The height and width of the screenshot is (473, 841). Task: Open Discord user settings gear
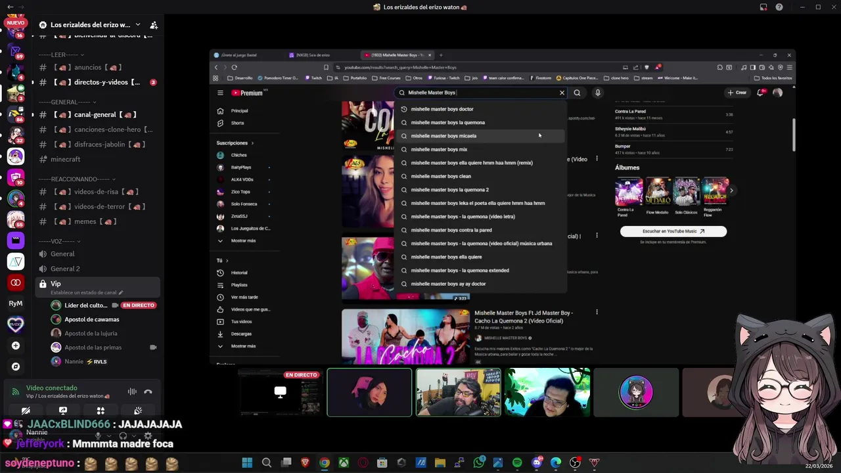148,436
